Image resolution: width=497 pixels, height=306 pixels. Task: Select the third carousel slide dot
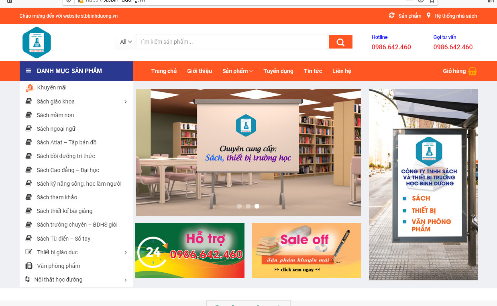tap(257, 206)
